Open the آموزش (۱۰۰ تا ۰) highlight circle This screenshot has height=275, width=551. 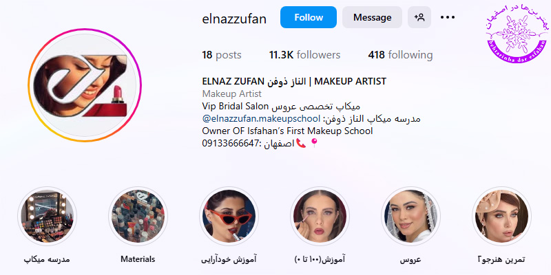tap(320, 216)
